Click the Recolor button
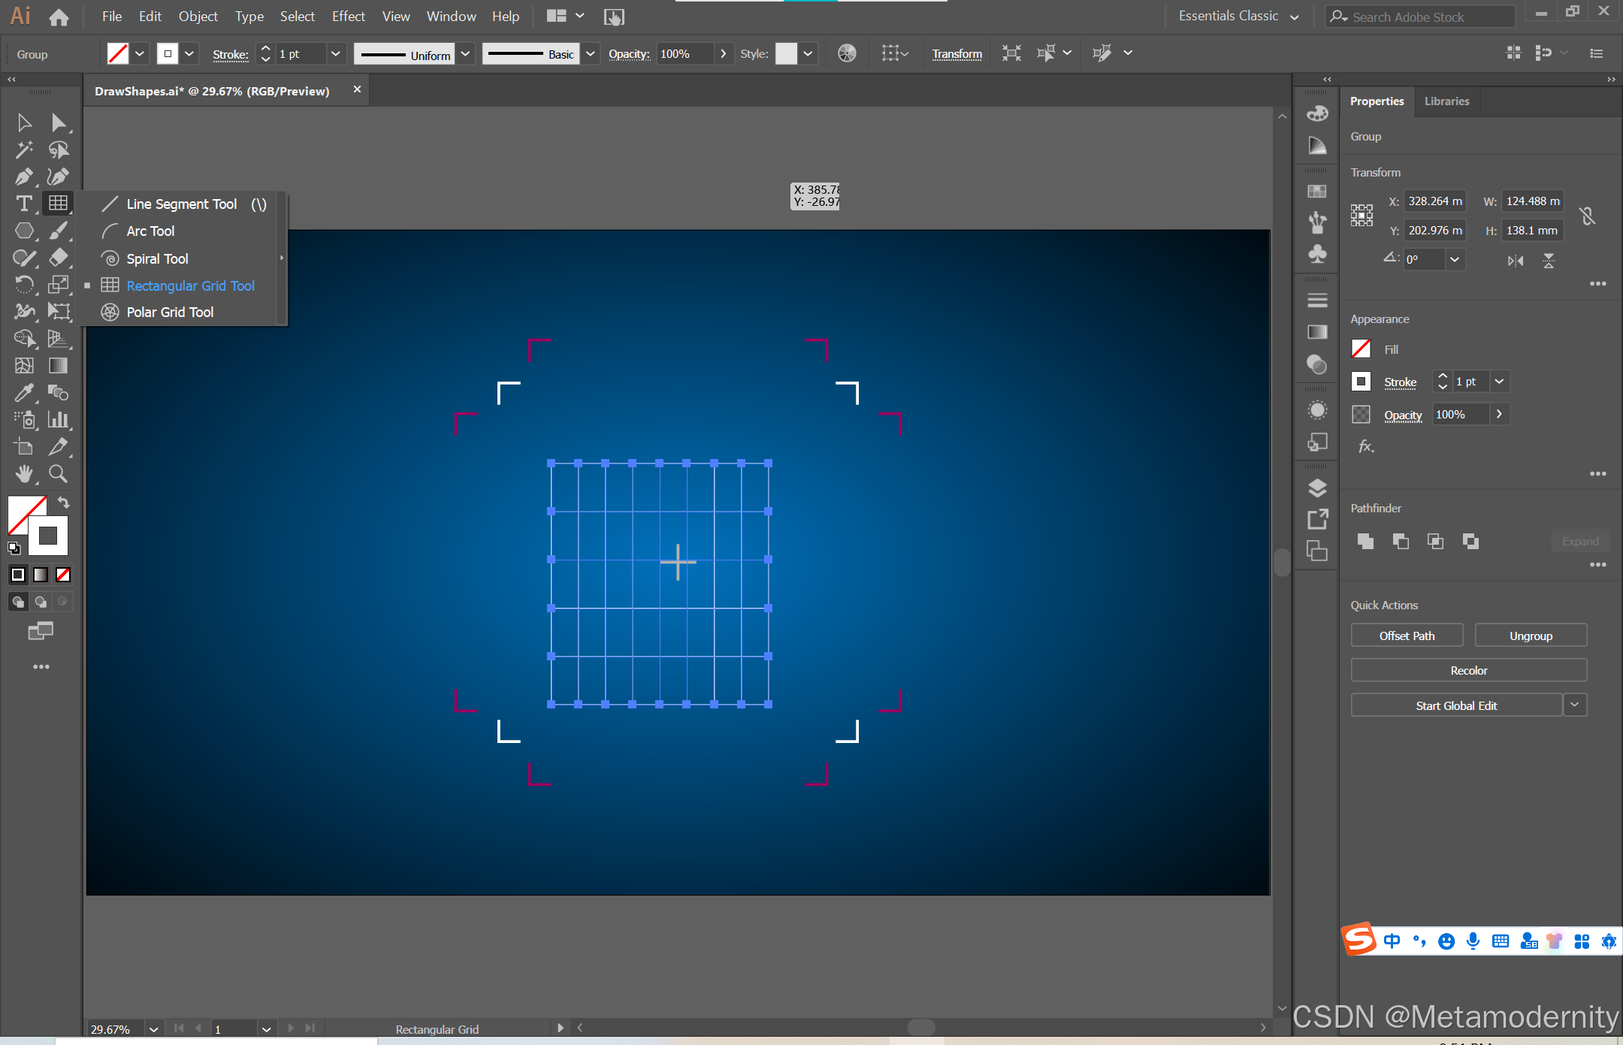The width and height of the screenshot is (1623, 1045). click(x=1468, y=670)
